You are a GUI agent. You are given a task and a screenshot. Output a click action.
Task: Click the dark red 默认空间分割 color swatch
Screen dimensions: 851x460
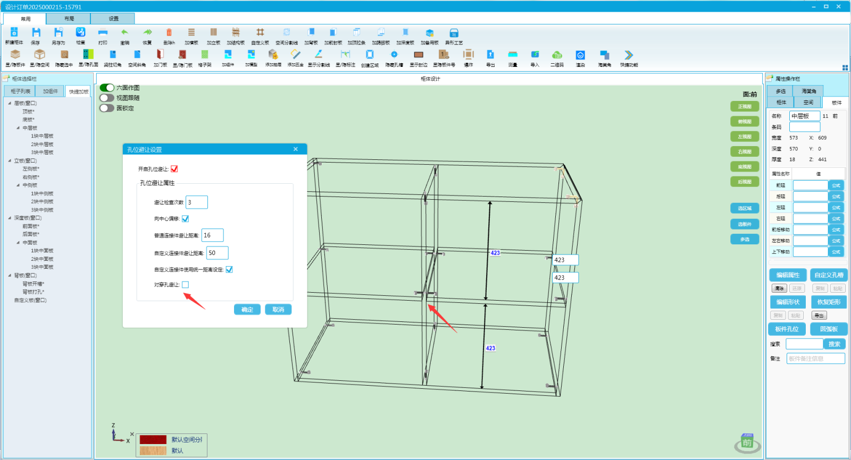pyautogui.click(x=153, y=440)
